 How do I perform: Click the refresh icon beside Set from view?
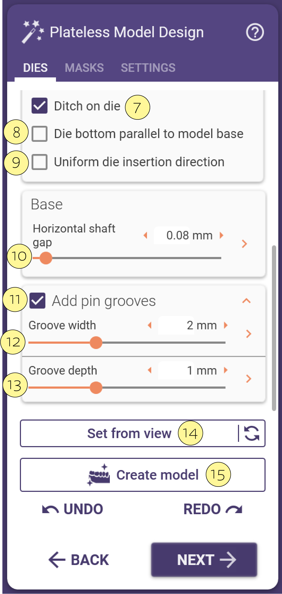coord(251,433)
